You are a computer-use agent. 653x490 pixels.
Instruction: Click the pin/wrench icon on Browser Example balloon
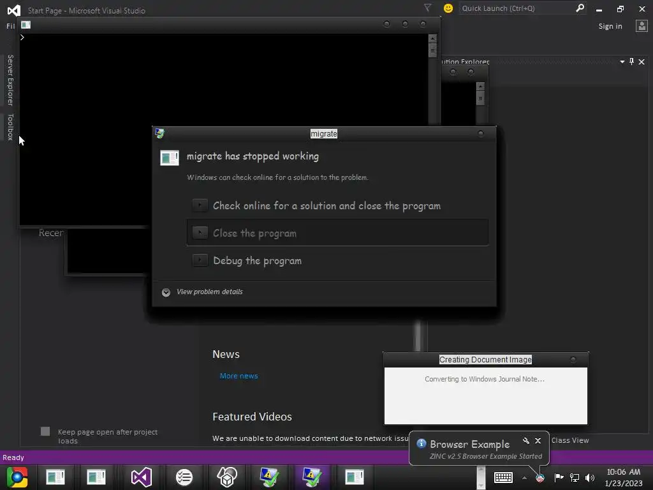click(x=526, y=441)
